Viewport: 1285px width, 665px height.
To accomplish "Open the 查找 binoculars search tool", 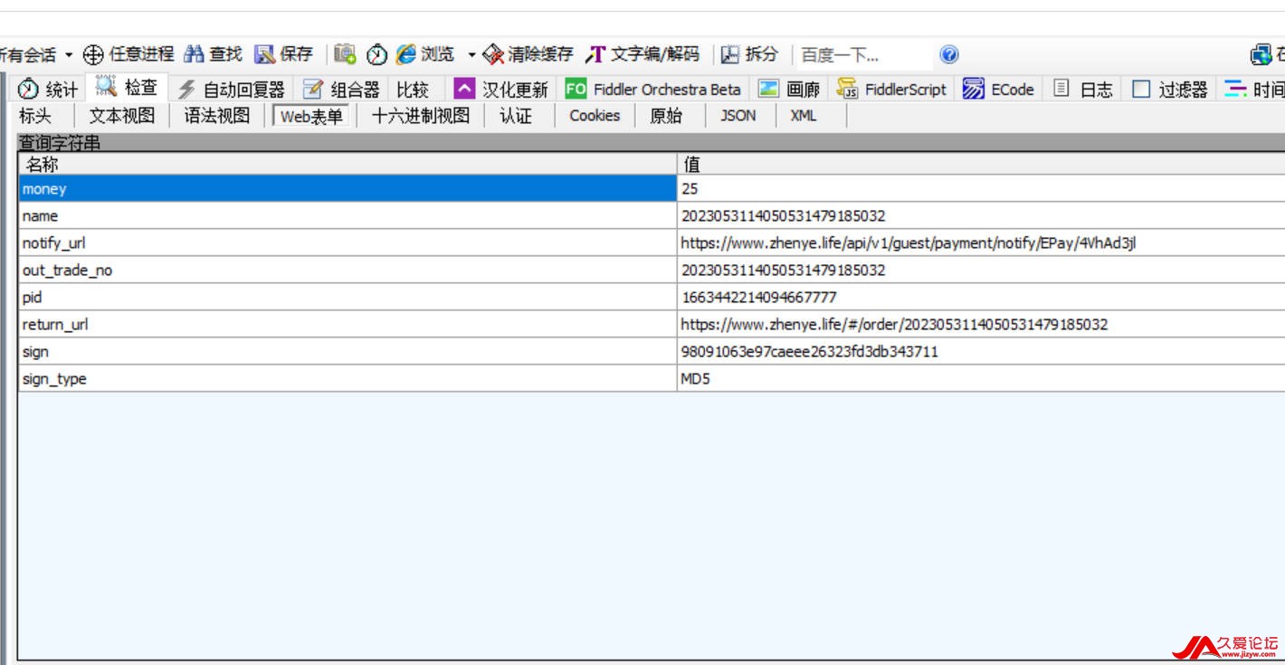I will tap(213, 54).
